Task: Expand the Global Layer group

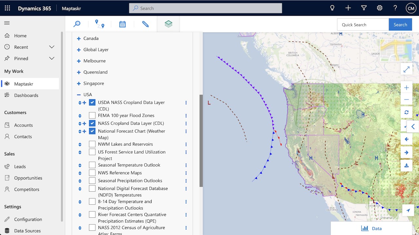Action: 79,50
